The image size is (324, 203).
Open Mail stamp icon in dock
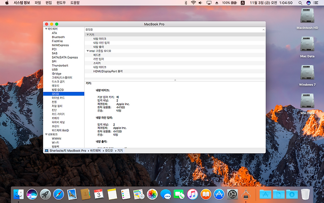72,194
